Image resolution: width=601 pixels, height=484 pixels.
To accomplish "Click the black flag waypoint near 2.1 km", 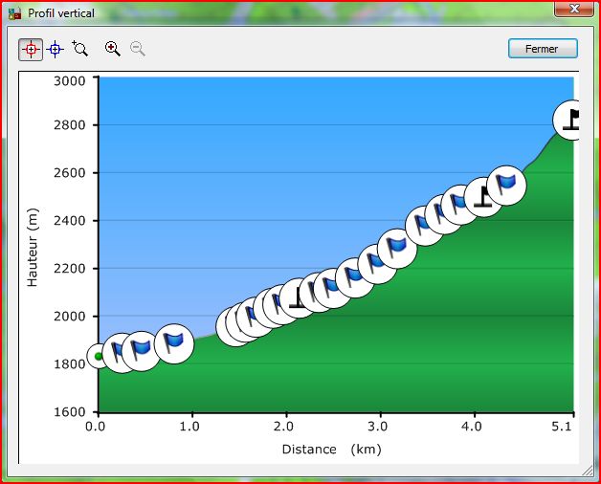I will point(299,299).
